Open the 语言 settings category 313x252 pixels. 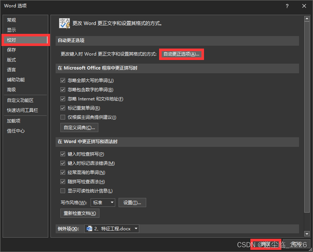pos(25,70)
